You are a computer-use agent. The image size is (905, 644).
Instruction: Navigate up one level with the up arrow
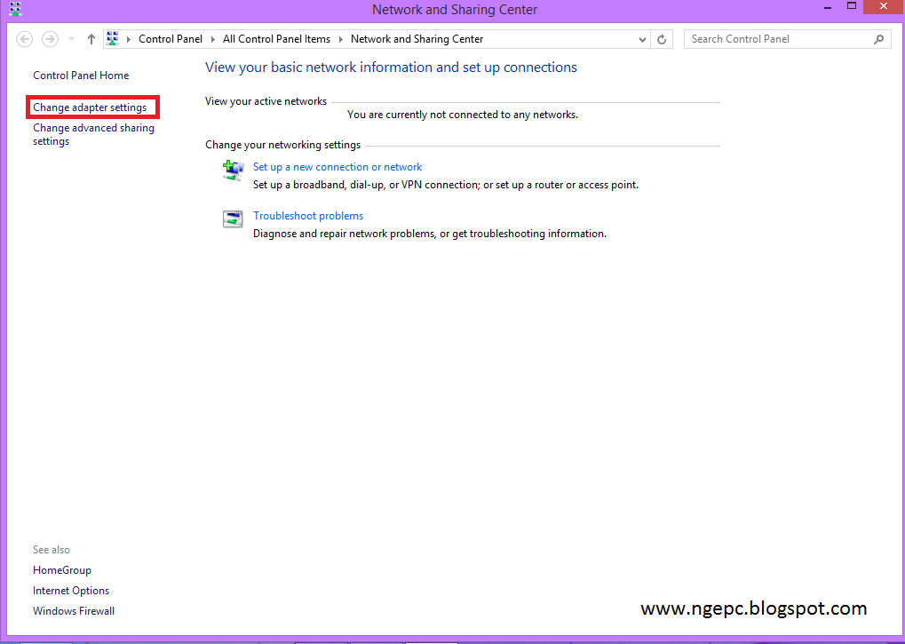pos(91,38)
